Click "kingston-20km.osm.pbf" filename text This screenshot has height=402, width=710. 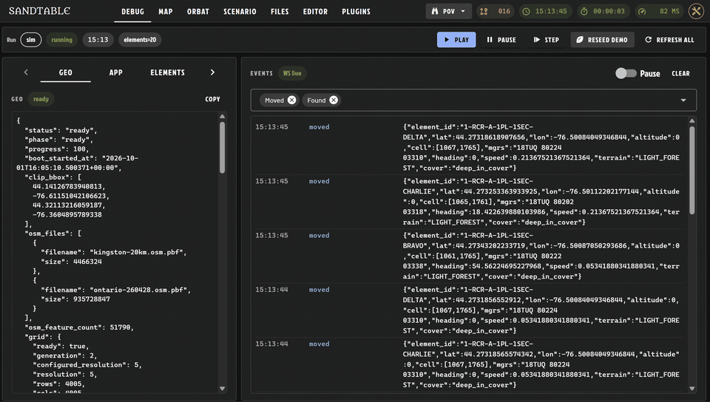pyautogui.click(x=138, y=252)
